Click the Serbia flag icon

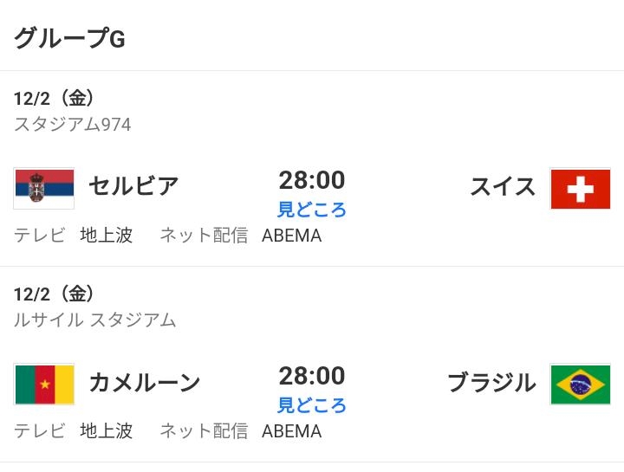point(44,188)
